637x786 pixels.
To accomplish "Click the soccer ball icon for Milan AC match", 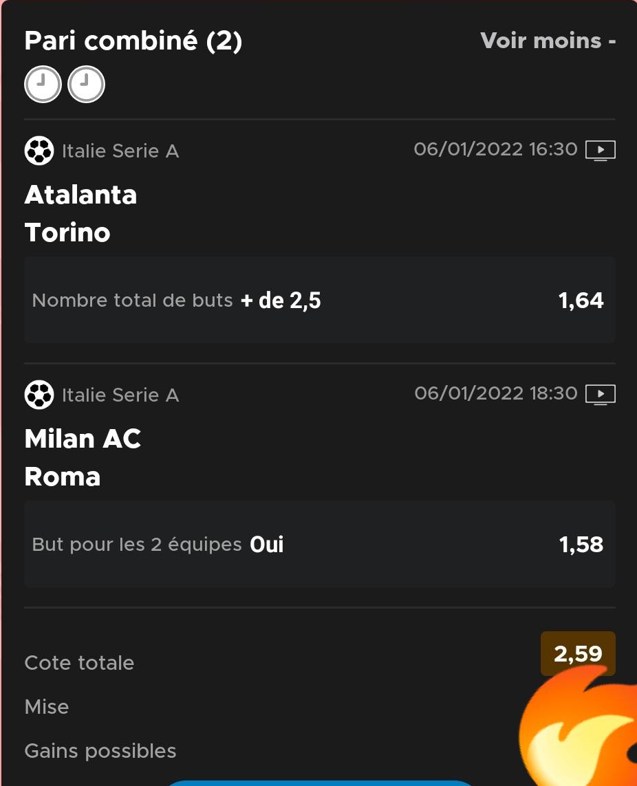I will (39, 395).
